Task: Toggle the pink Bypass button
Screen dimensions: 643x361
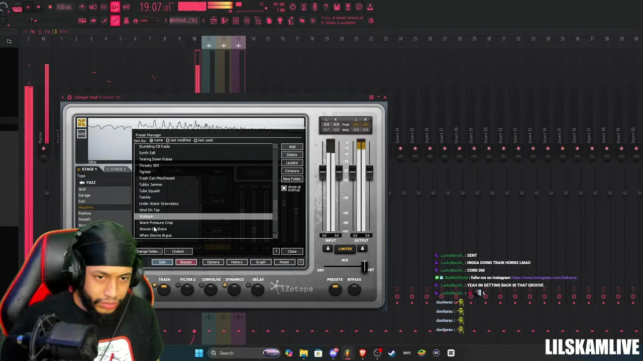Action: [x=186, y=262]
